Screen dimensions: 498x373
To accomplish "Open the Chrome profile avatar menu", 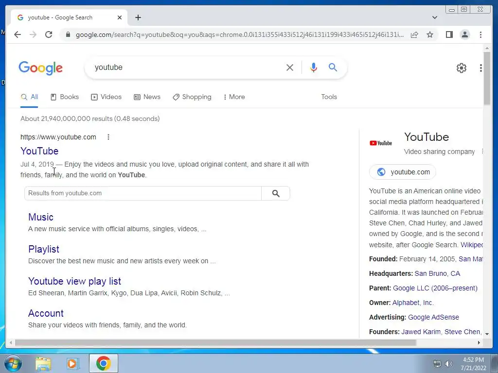I will (464, 34).
